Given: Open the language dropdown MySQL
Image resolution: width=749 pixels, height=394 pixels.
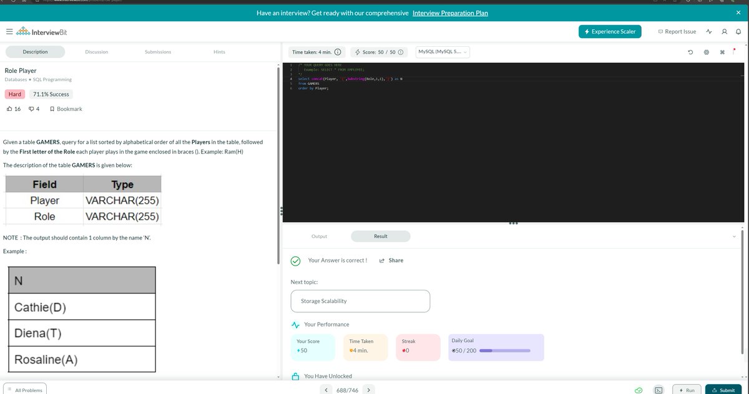Looking at the screenshot, I should point(443,52).
